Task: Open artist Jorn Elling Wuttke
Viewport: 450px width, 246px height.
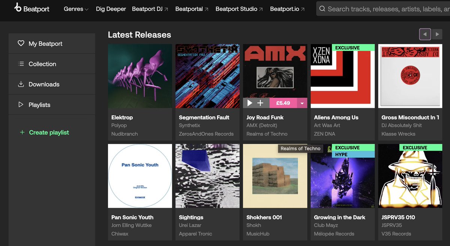Action: tap(132, 225)
